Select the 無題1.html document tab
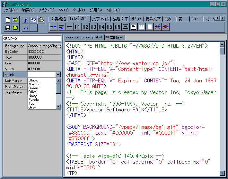The height and width of the screenshot is (179, 228). point(115,38)
